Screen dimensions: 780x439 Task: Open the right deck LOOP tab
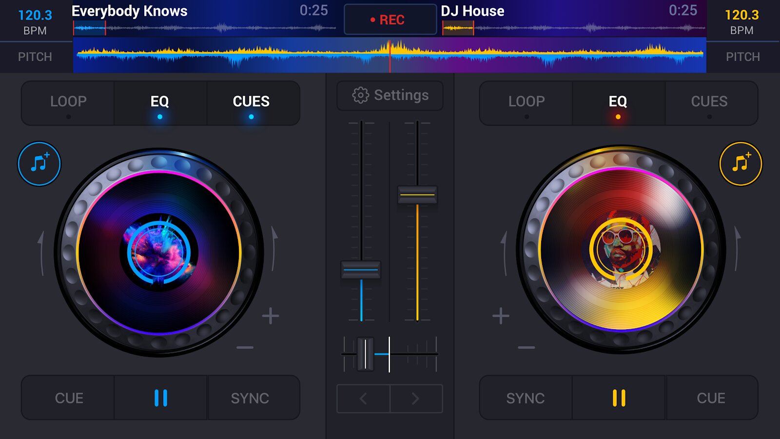[526, 103]
